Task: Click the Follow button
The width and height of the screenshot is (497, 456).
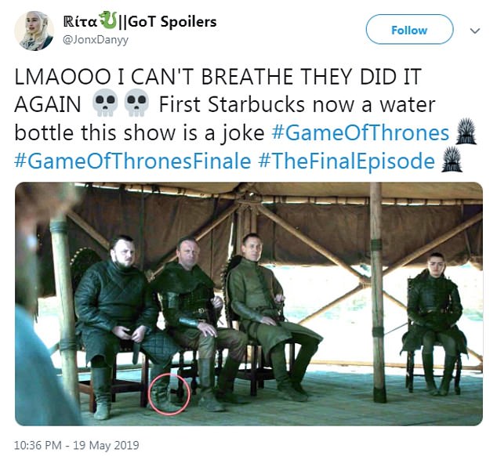Action: (x=409, y=30)
